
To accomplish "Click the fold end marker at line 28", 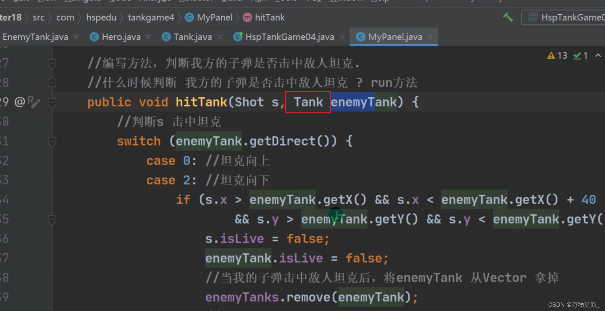I will coord(52,82).
